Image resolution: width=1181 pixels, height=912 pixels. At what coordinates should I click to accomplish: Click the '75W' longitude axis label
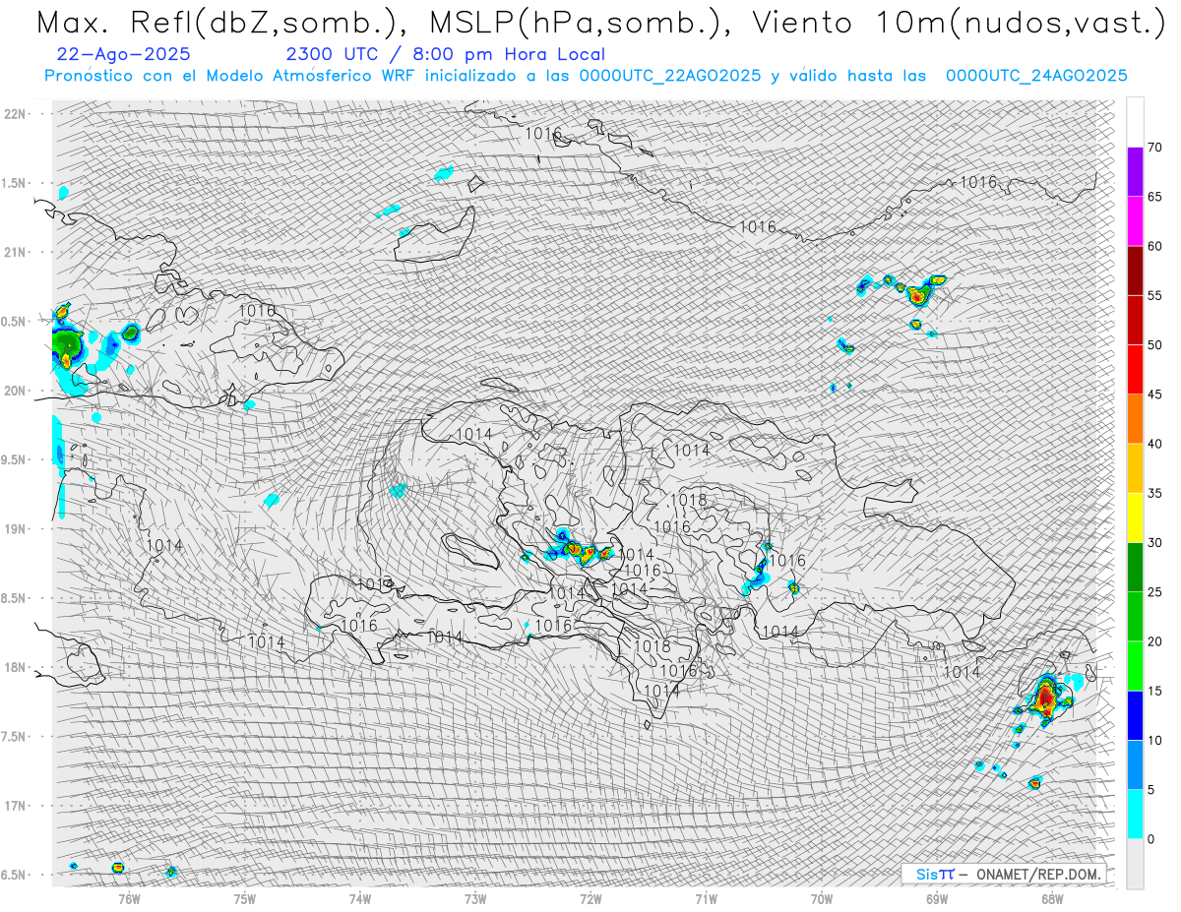coord(244,898)
